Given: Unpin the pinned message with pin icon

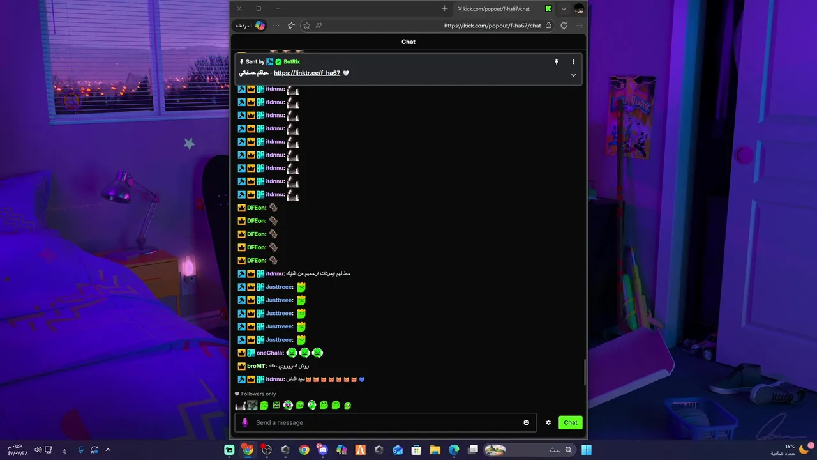Looking at the screenshot, I should pos(556,62).
